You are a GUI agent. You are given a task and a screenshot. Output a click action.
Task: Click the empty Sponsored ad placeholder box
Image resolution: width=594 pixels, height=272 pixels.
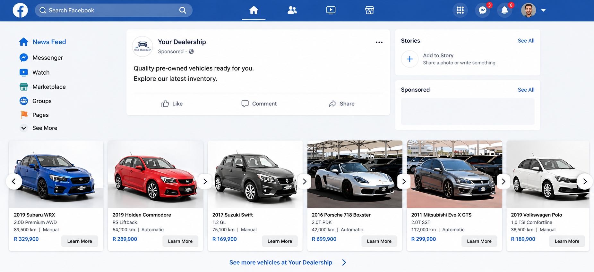coord(468,111)
